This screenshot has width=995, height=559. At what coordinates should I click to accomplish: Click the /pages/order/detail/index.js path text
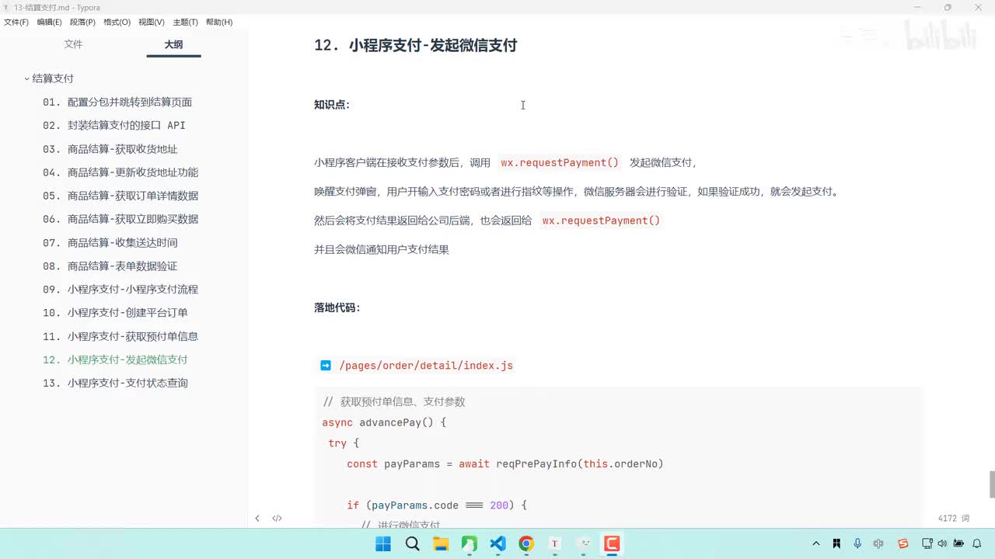tap(426, 366)
